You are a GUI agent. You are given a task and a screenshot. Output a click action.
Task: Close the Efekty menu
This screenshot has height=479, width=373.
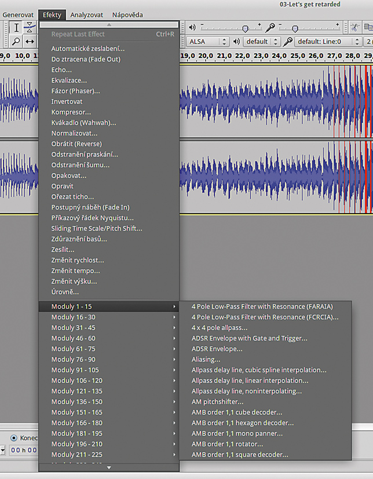coord(52,14)
